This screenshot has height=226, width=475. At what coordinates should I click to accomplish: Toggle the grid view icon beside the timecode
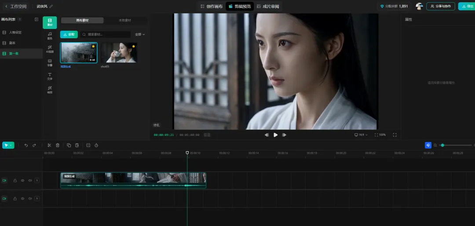tap(207, 135)
